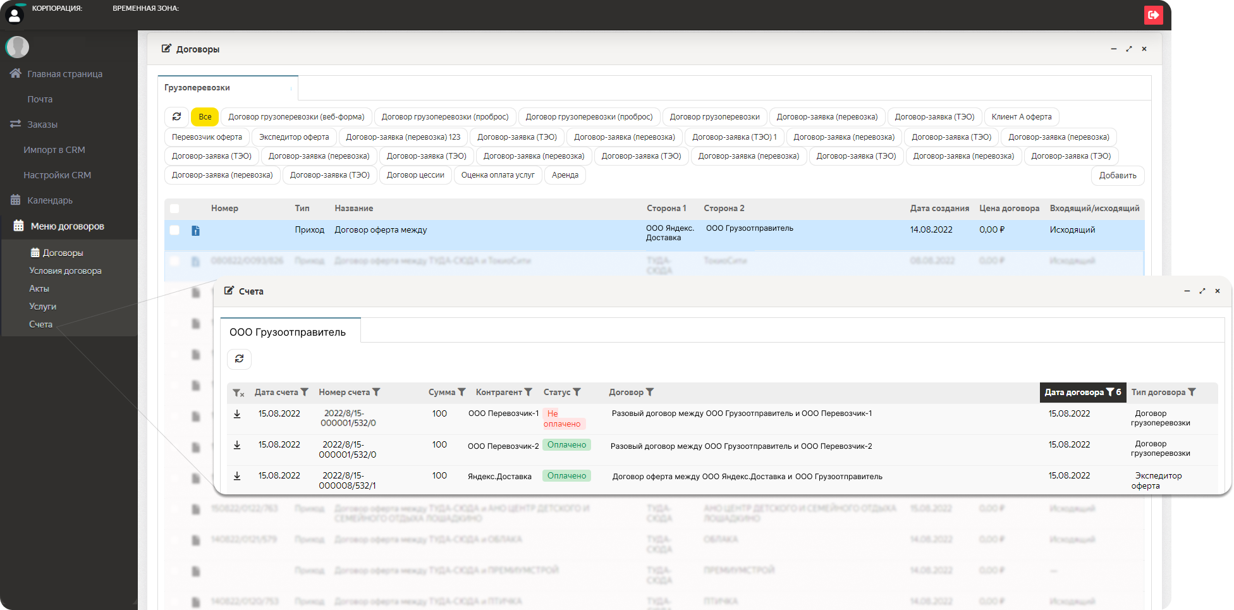Go to Календарь in the sidebar
Screen dimensions: 1234x610
[x=49, y=200]
